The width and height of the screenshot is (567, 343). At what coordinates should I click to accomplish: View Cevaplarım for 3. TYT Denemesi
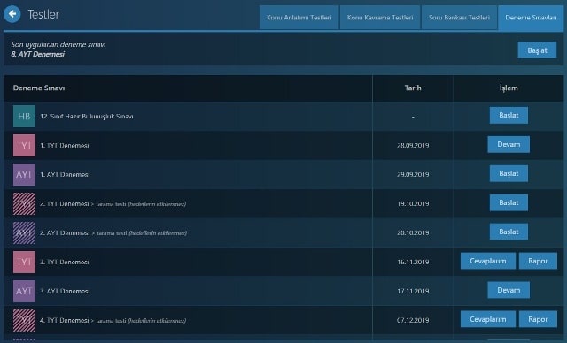point(488,261)
